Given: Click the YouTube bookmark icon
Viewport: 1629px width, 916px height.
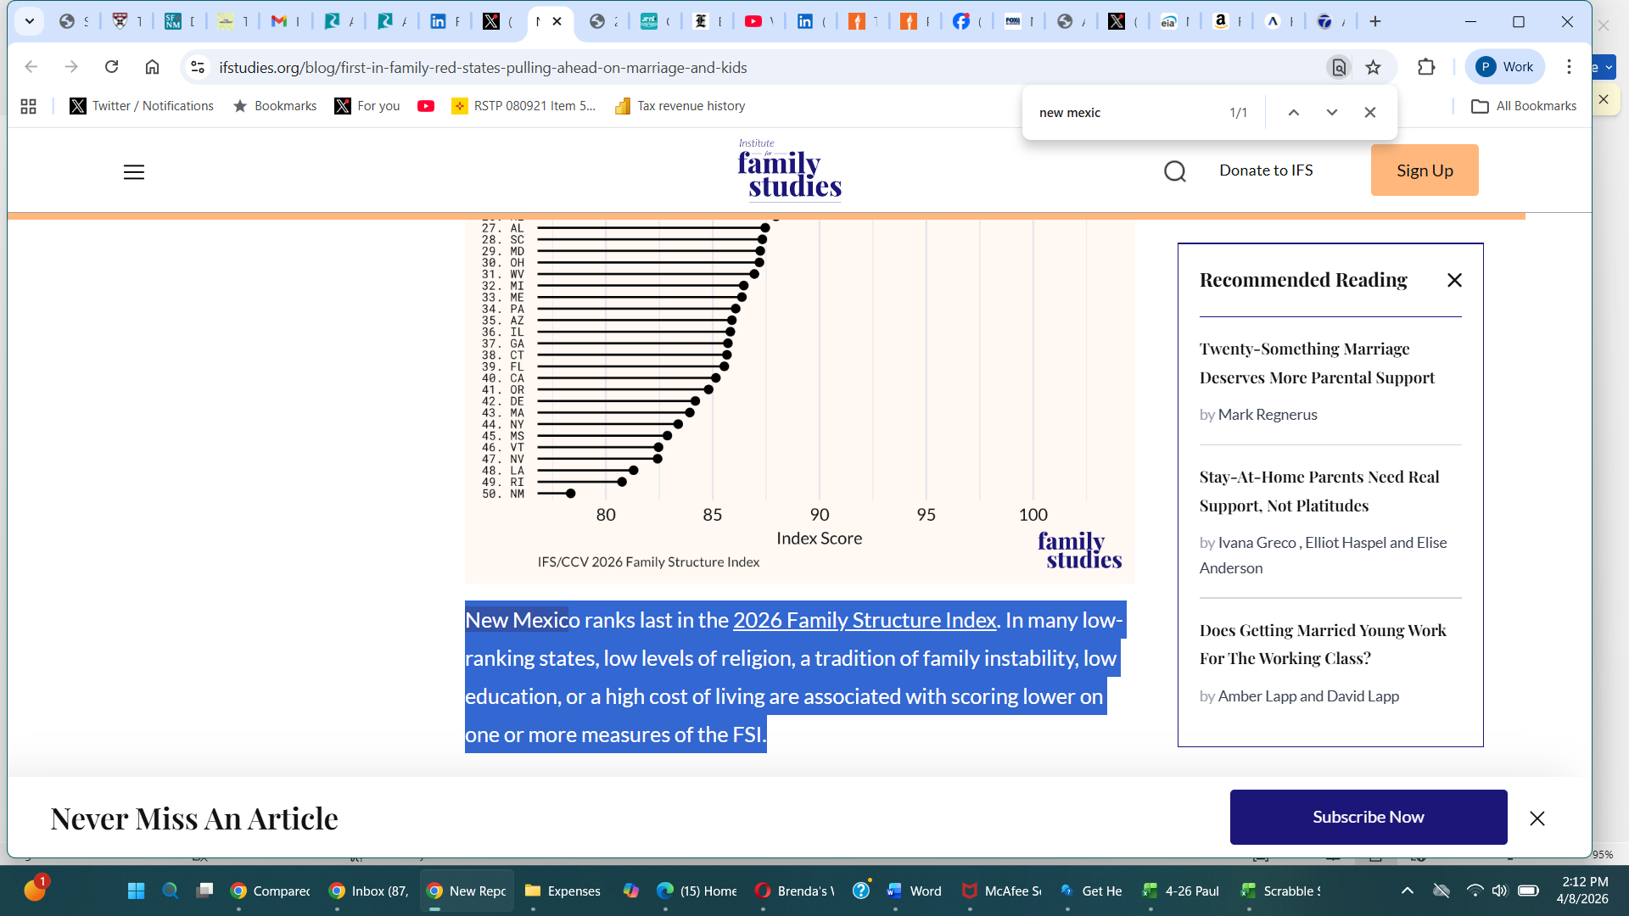Looking at the screenshot, I should point(426,106).
